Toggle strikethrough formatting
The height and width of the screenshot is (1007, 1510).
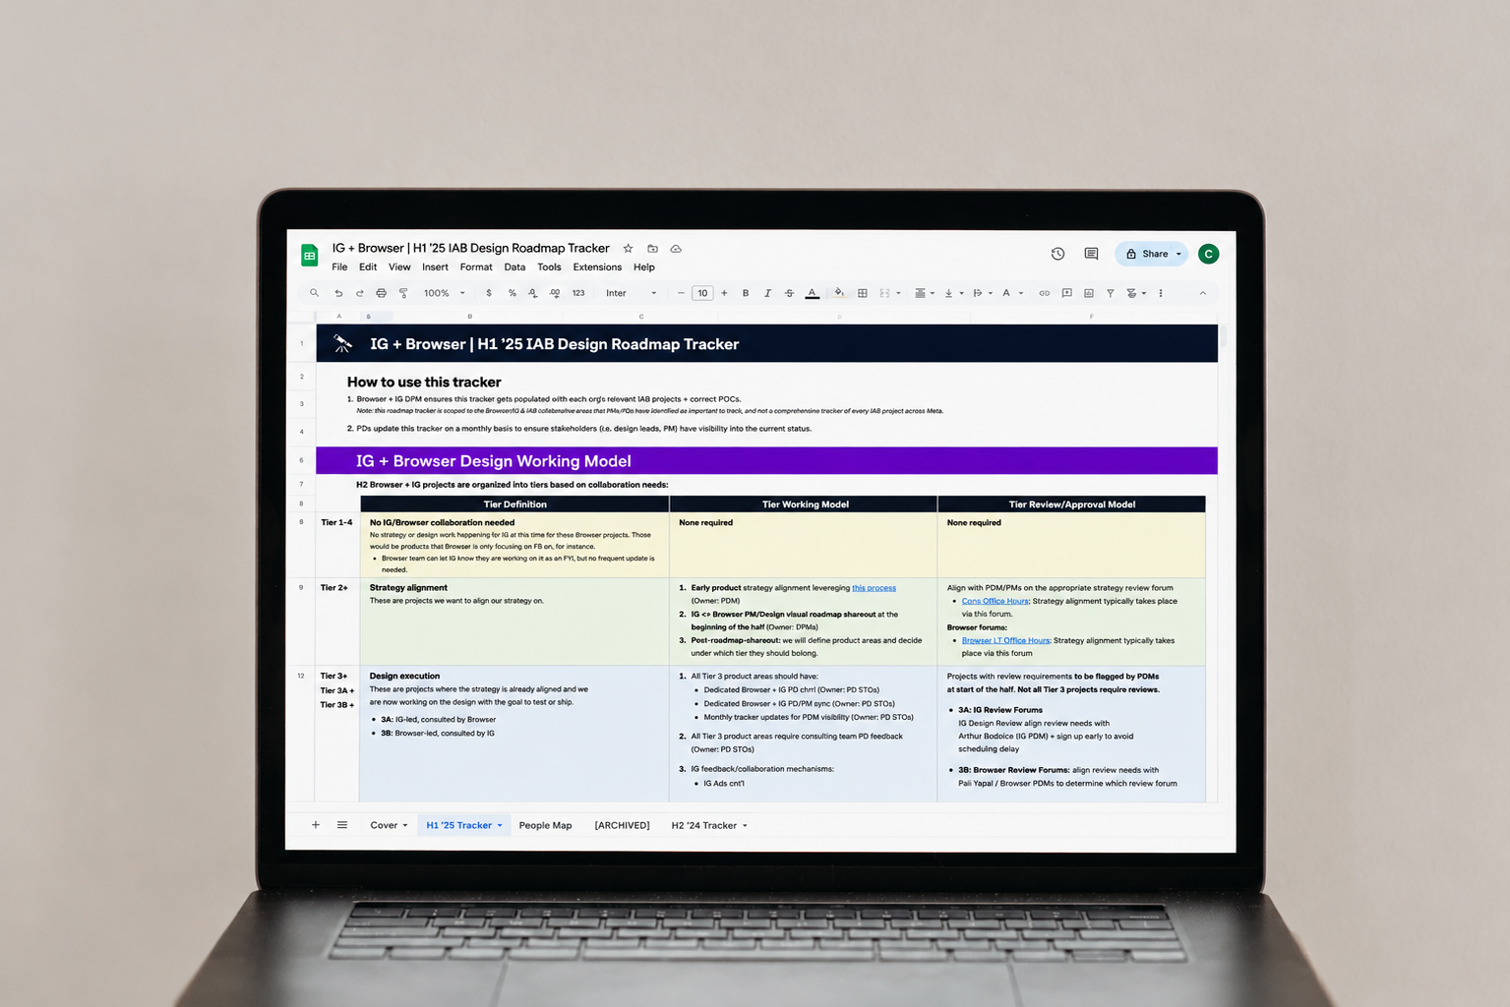pyautogui.click(x=789, y=293)
